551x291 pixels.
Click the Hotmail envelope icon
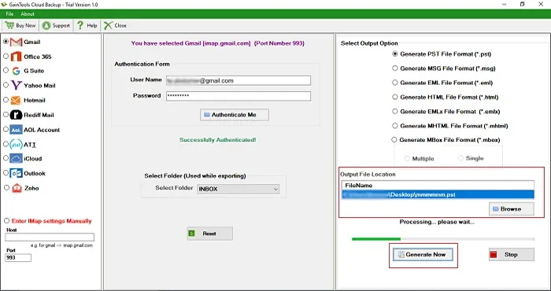[16, 101]
